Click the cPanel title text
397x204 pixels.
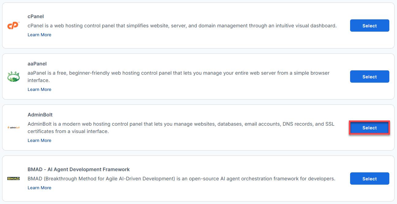click(x=36, y=16)
